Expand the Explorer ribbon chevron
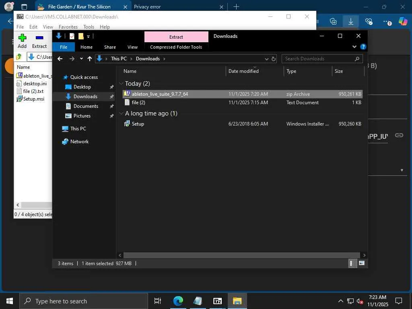The image size is (412, 309). 354,47
